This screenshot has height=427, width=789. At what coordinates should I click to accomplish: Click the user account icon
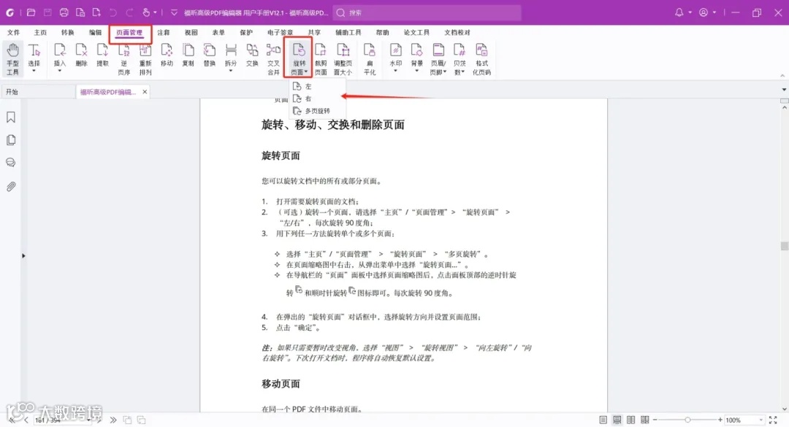704,12
